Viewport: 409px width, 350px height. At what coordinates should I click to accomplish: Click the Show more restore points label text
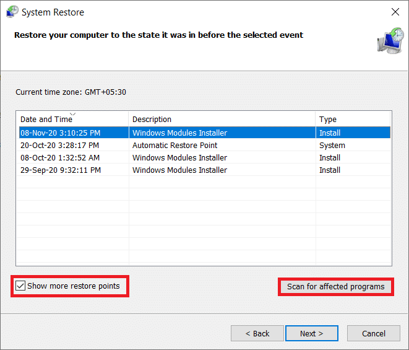click(x=74, y=286)
